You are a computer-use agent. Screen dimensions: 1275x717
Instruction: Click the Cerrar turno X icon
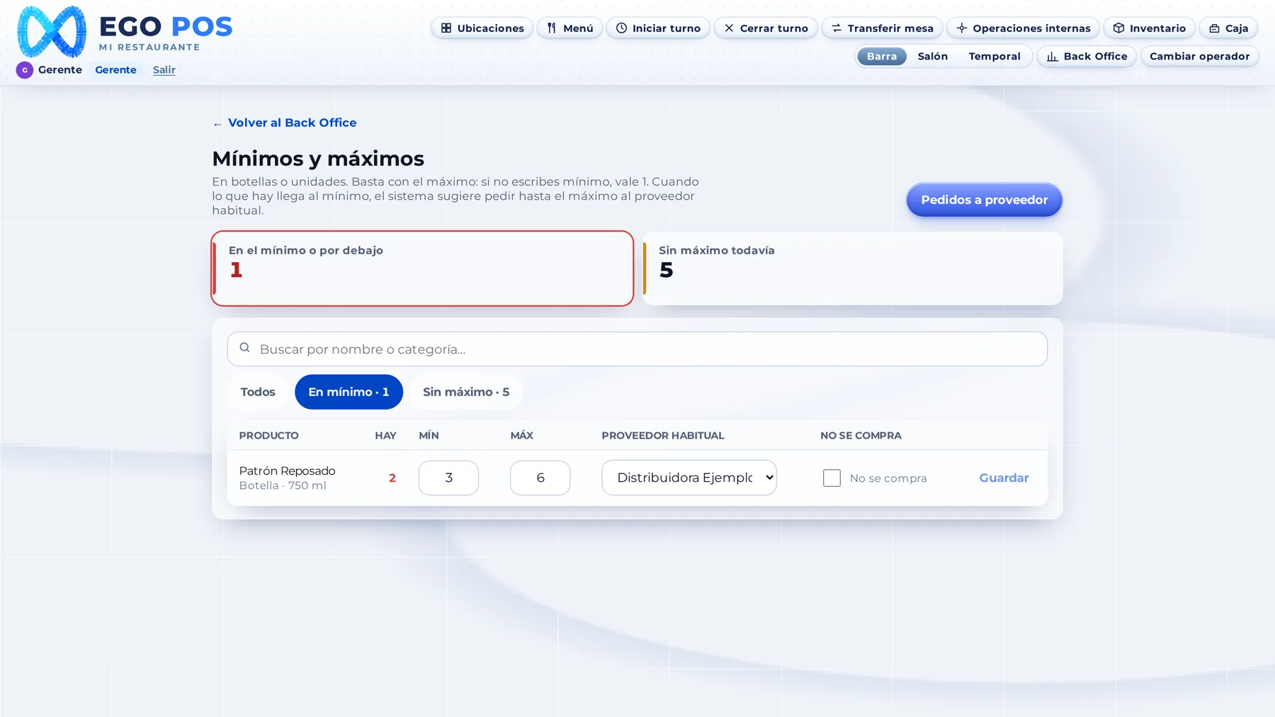(729, 28)
